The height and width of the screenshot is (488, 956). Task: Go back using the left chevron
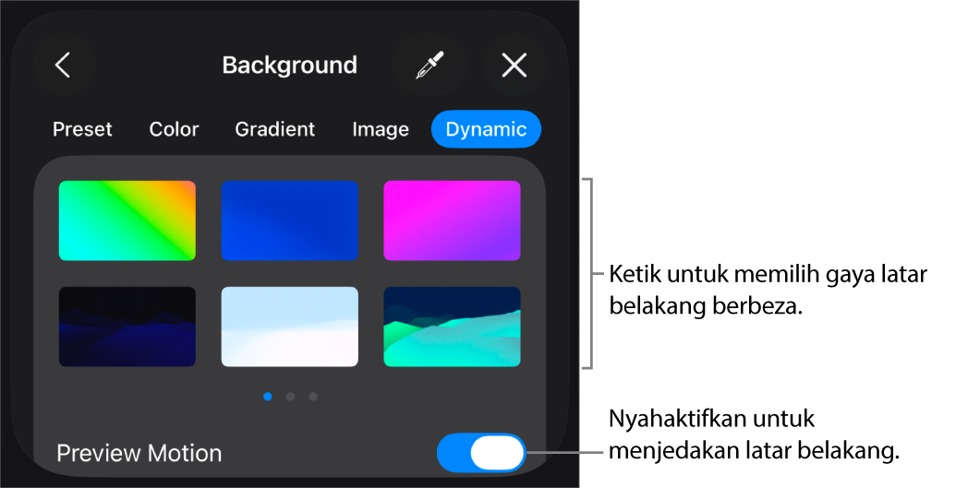pyautogui.click(x=64, y=65)
